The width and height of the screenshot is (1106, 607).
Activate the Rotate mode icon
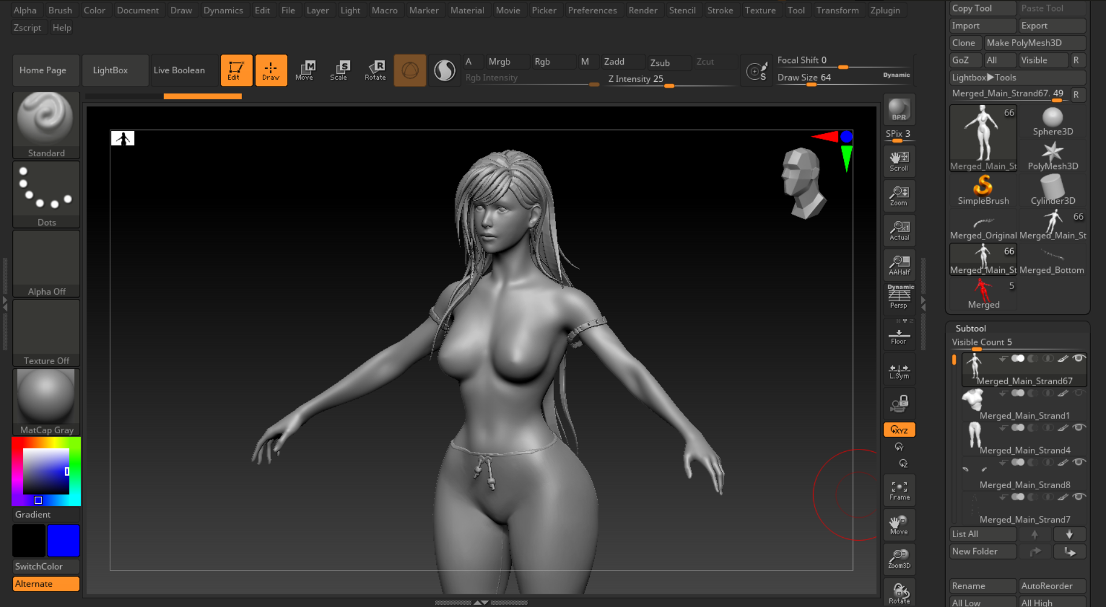375,70
